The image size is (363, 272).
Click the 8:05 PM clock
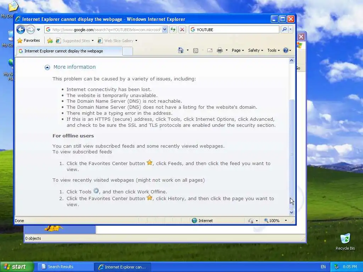click(350, 267)
